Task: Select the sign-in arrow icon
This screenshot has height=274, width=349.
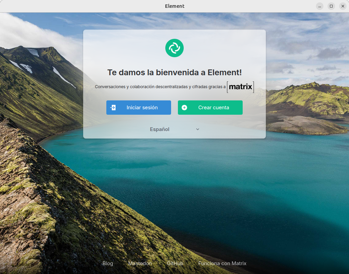Action: [x=113, y=107]
